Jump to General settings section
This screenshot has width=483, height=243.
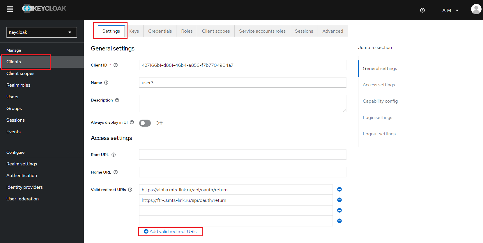[380, 69]
